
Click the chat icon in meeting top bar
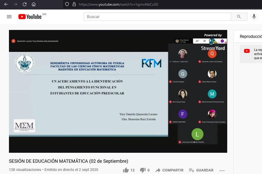[x=204, y=41]
